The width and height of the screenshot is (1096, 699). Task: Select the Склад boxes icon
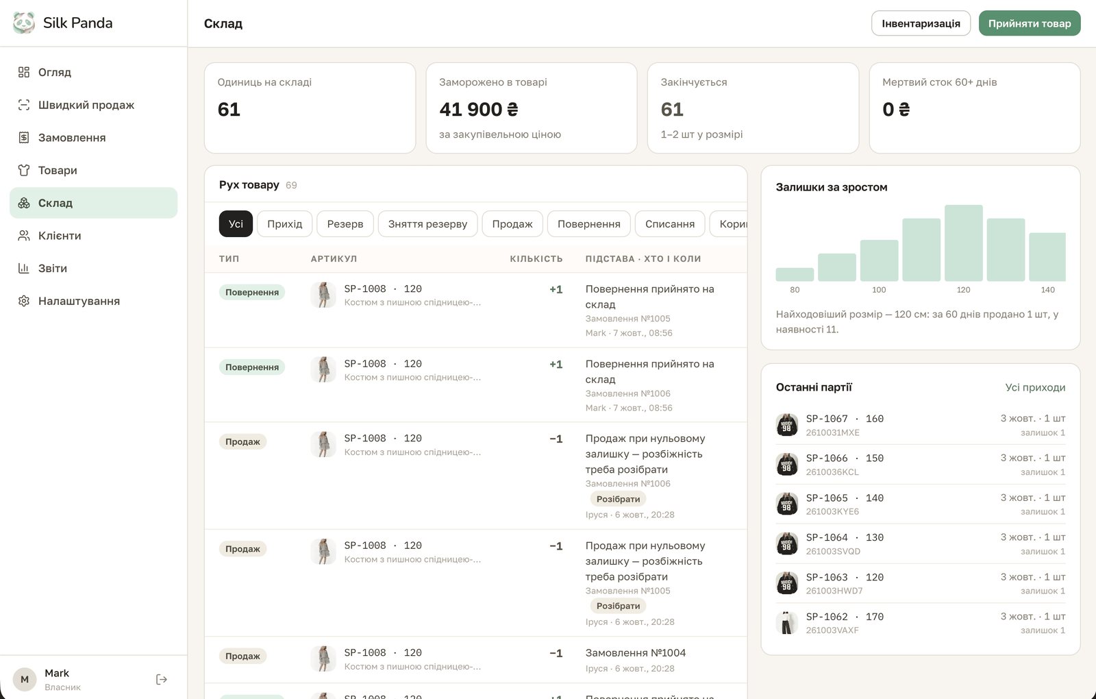click(x=24, y=203)
